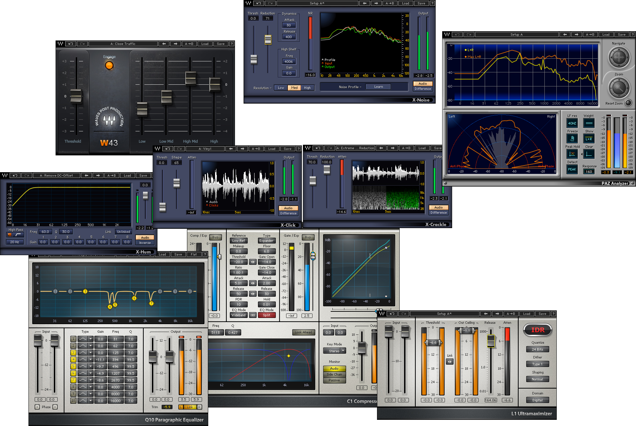Click the Clear meter icon in PAZ Analyzer
Screen dimensions: 636x426
pos(589,154)
